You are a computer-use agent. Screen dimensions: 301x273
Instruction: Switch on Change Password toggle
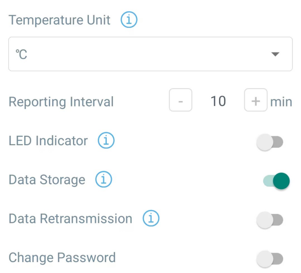pos(270,258)
